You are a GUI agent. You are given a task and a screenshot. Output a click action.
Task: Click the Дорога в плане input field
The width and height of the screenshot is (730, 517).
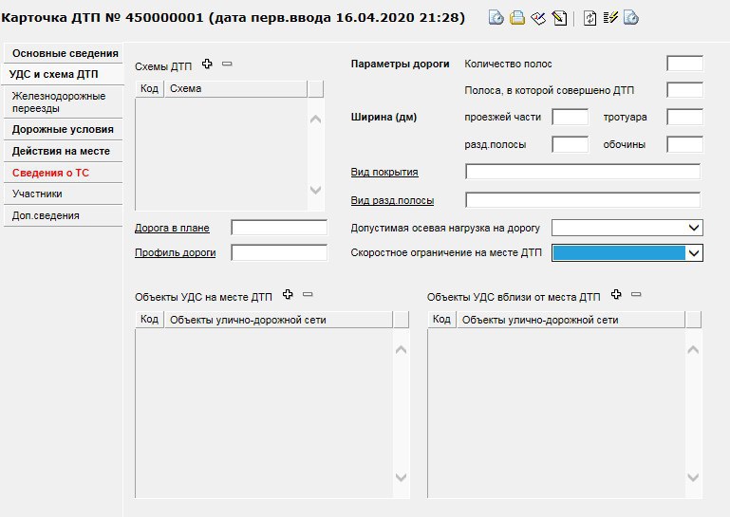(279, 228)
